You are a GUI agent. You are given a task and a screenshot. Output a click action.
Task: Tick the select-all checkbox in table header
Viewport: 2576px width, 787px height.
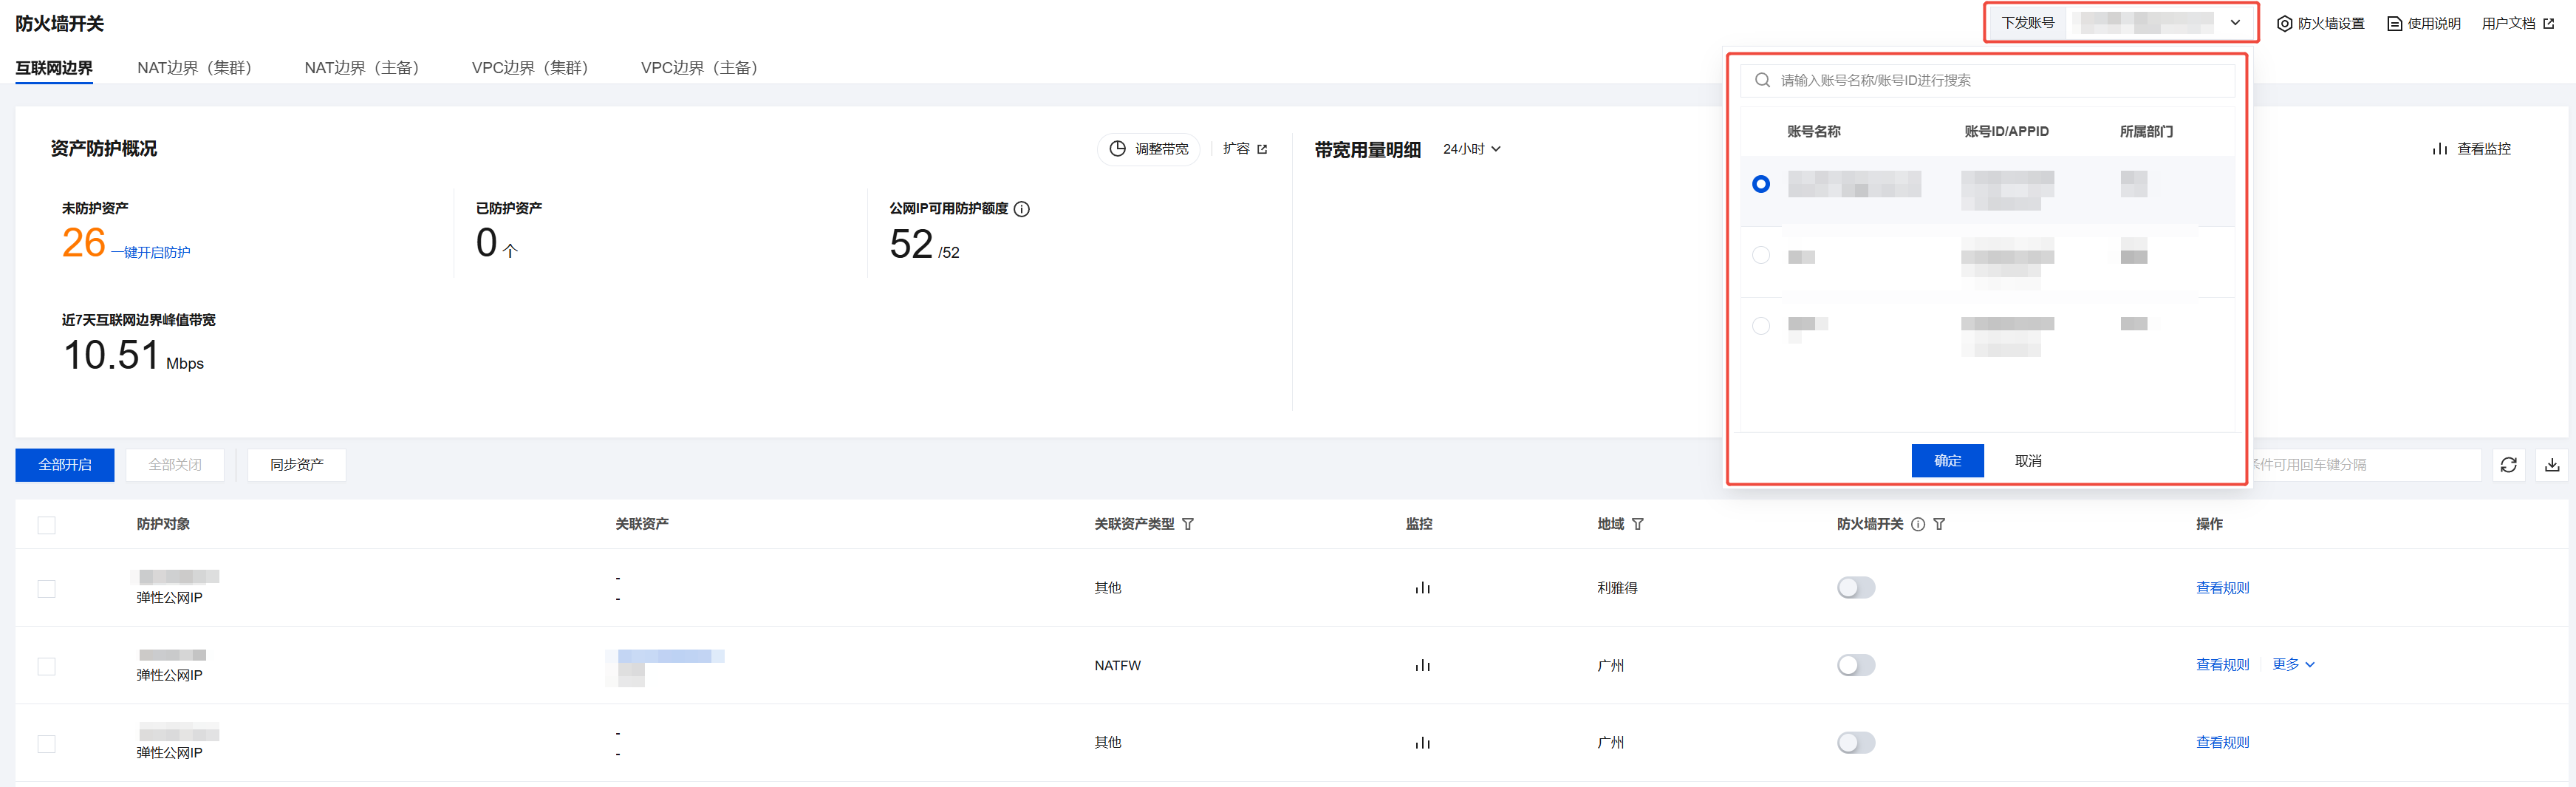pos(46,525)
